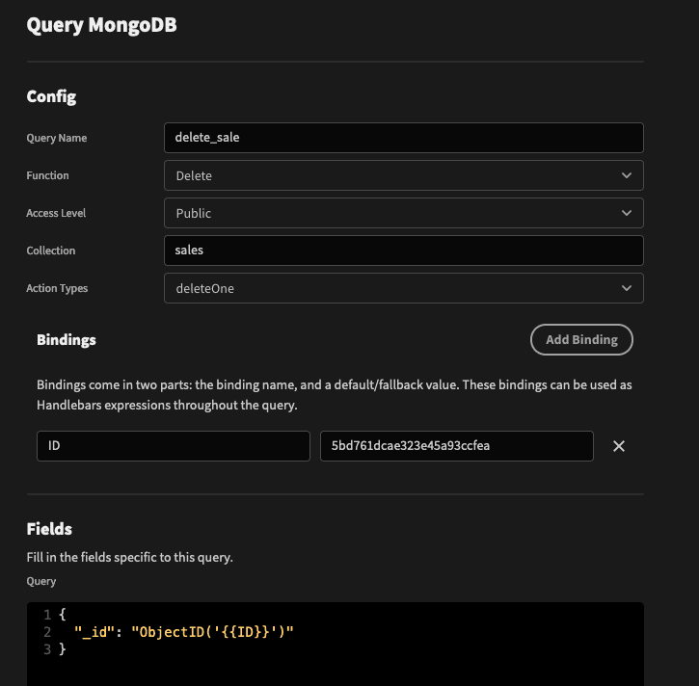Click the bindings description mentioning Handlebars expressions

coord(335,395)
